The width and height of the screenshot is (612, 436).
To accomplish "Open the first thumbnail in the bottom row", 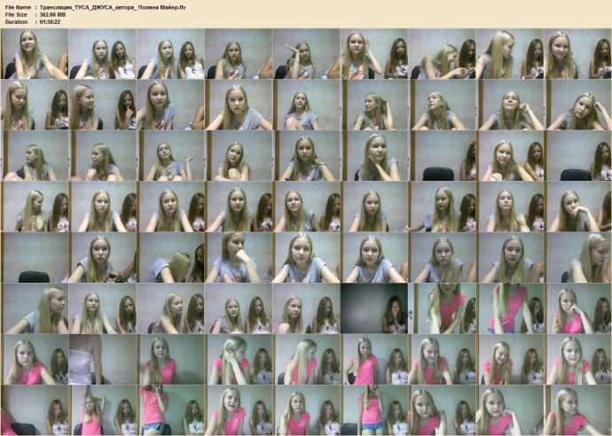I will (35, 410).
